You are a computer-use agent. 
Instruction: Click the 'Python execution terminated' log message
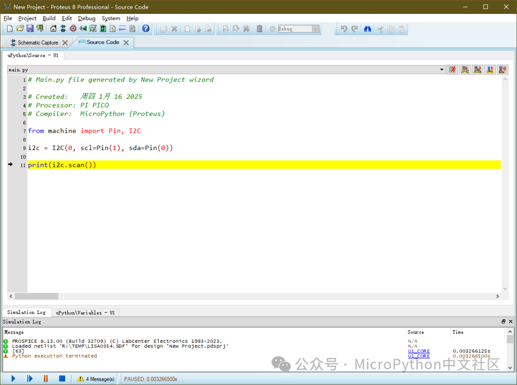[x=55, y=356]
